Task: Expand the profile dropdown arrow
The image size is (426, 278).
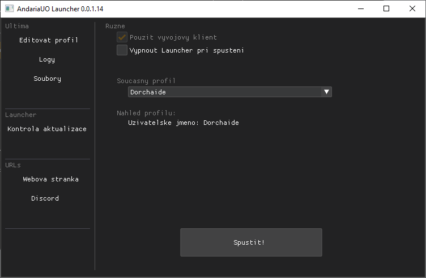Action: [x=326, y=92]
